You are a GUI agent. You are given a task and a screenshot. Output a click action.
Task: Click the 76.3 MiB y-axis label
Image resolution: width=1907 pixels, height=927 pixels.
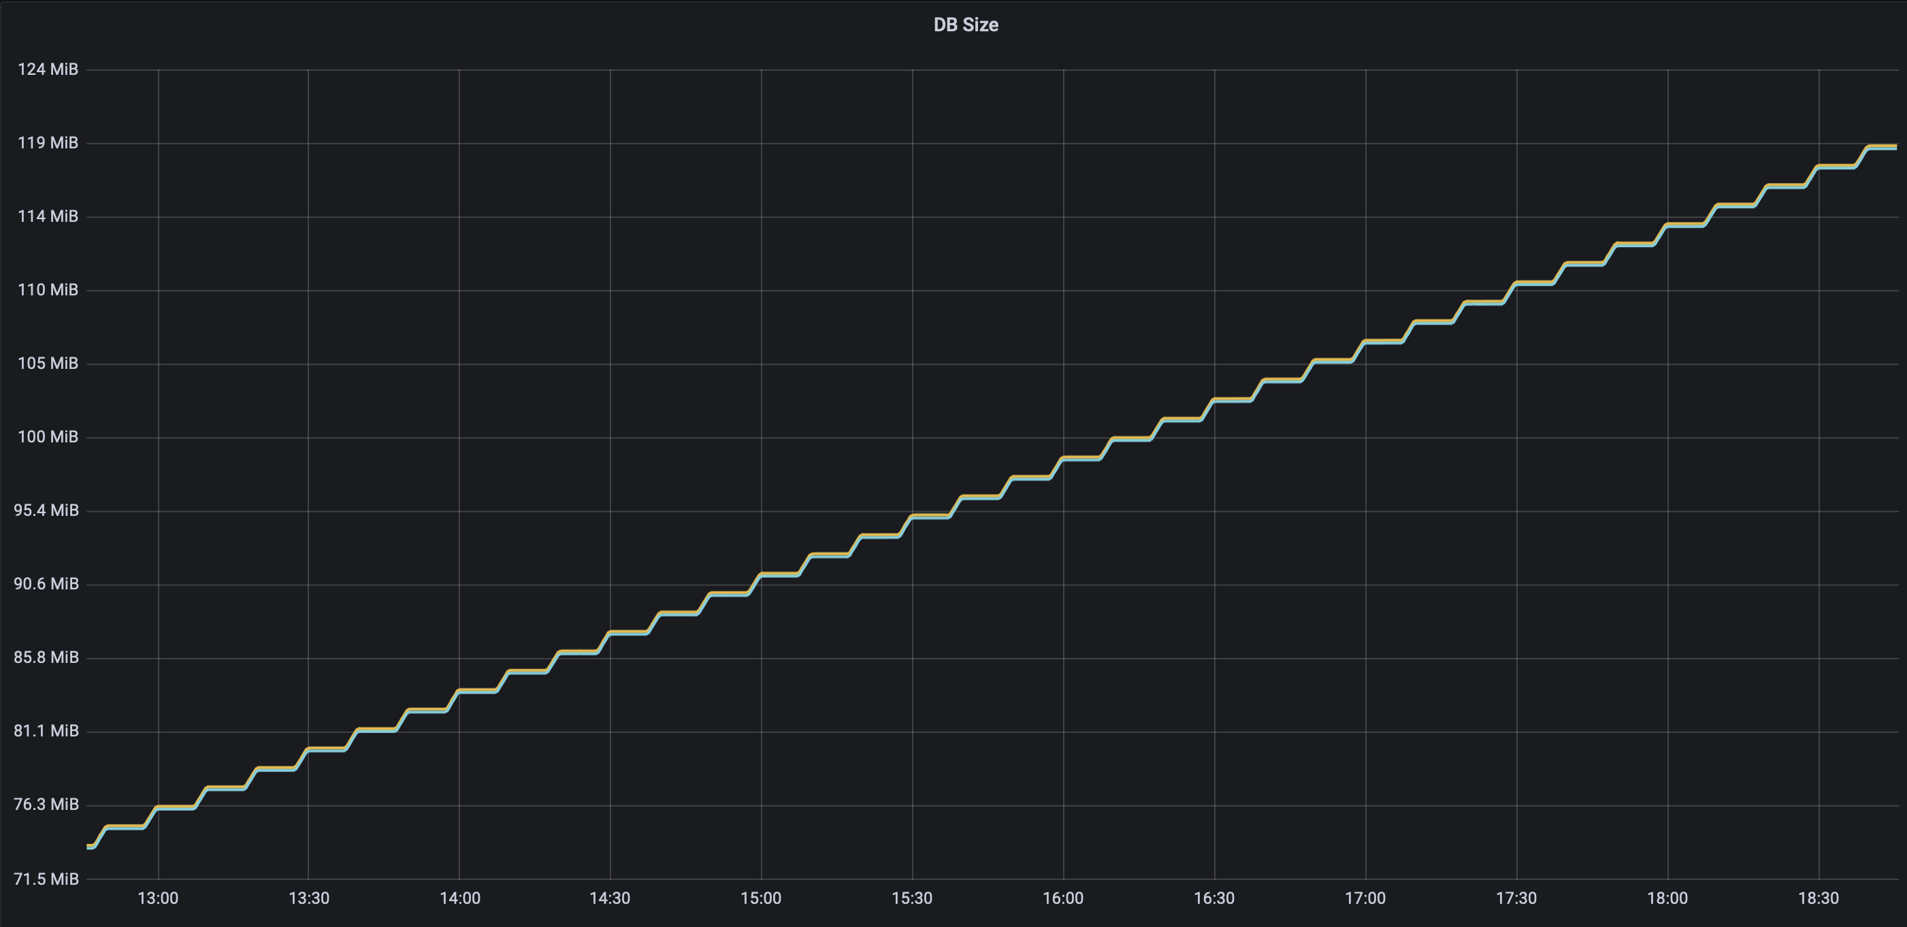tap(46, 804)
